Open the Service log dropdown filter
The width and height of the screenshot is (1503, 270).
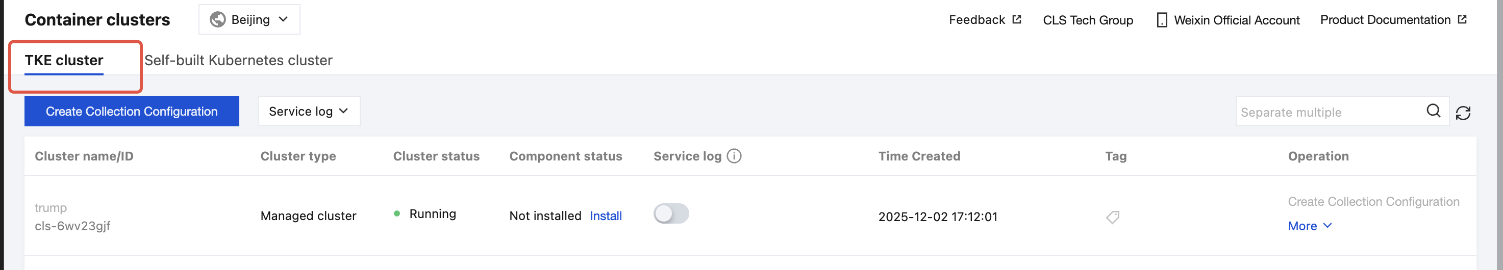(309, 112)
